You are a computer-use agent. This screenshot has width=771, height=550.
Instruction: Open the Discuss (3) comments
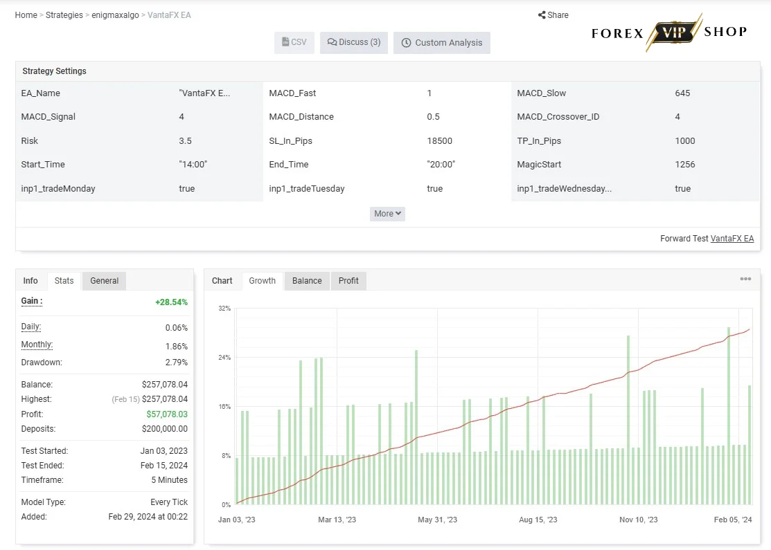coord(354,42)
